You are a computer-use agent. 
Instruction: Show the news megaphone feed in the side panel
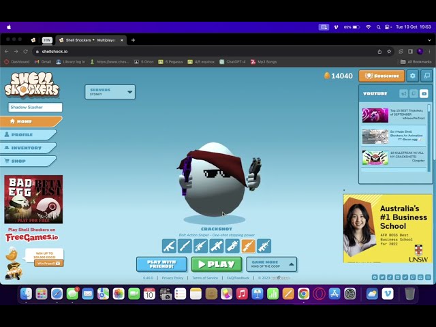click(404, 94)
